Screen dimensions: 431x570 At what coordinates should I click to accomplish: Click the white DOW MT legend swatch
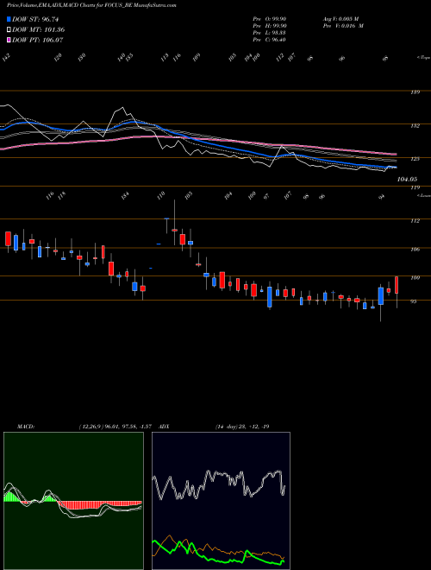pos(9,29)
